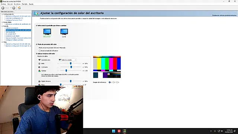
Task: Collapse the Desarrollador tree node
Action: point(2,22)
